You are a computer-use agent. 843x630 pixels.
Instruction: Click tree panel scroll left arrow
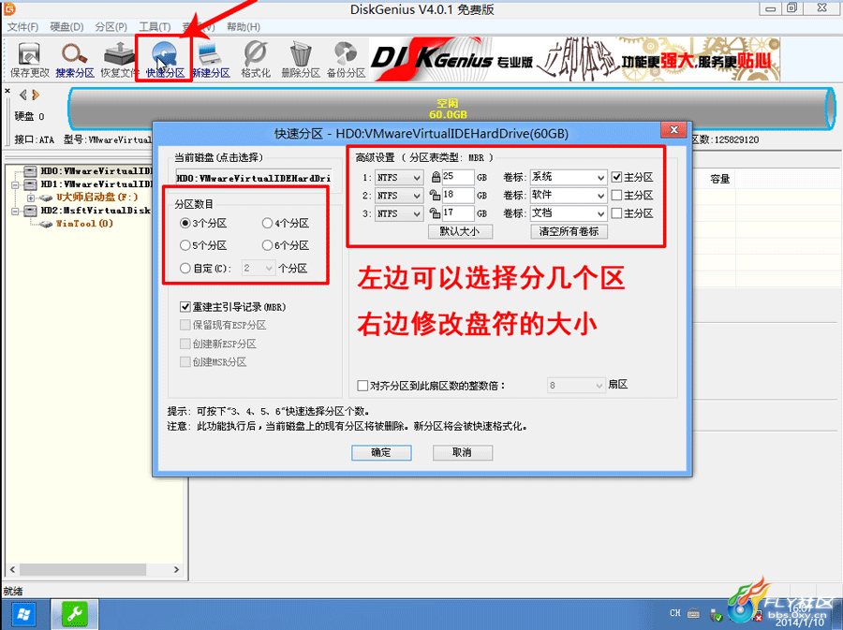click(12, 569)
